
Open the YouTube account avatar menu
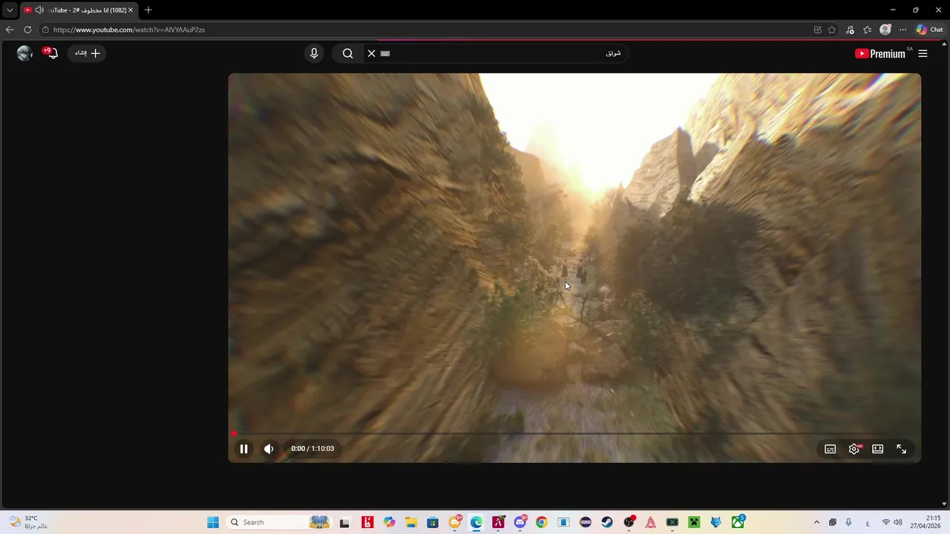click(x=24, y=53)
